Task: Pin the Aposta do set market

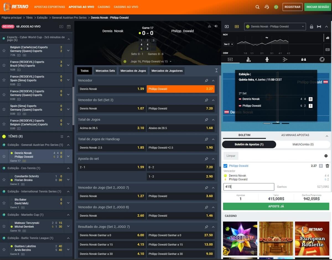Action: (206, 159)
